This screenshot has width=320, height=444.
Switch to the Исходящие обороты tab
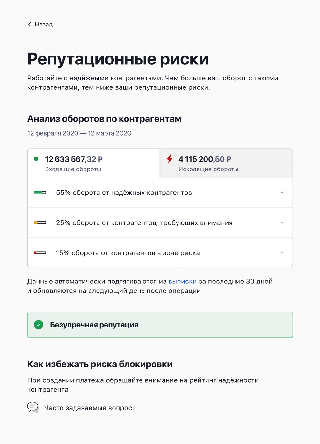(x=225, y=163)
